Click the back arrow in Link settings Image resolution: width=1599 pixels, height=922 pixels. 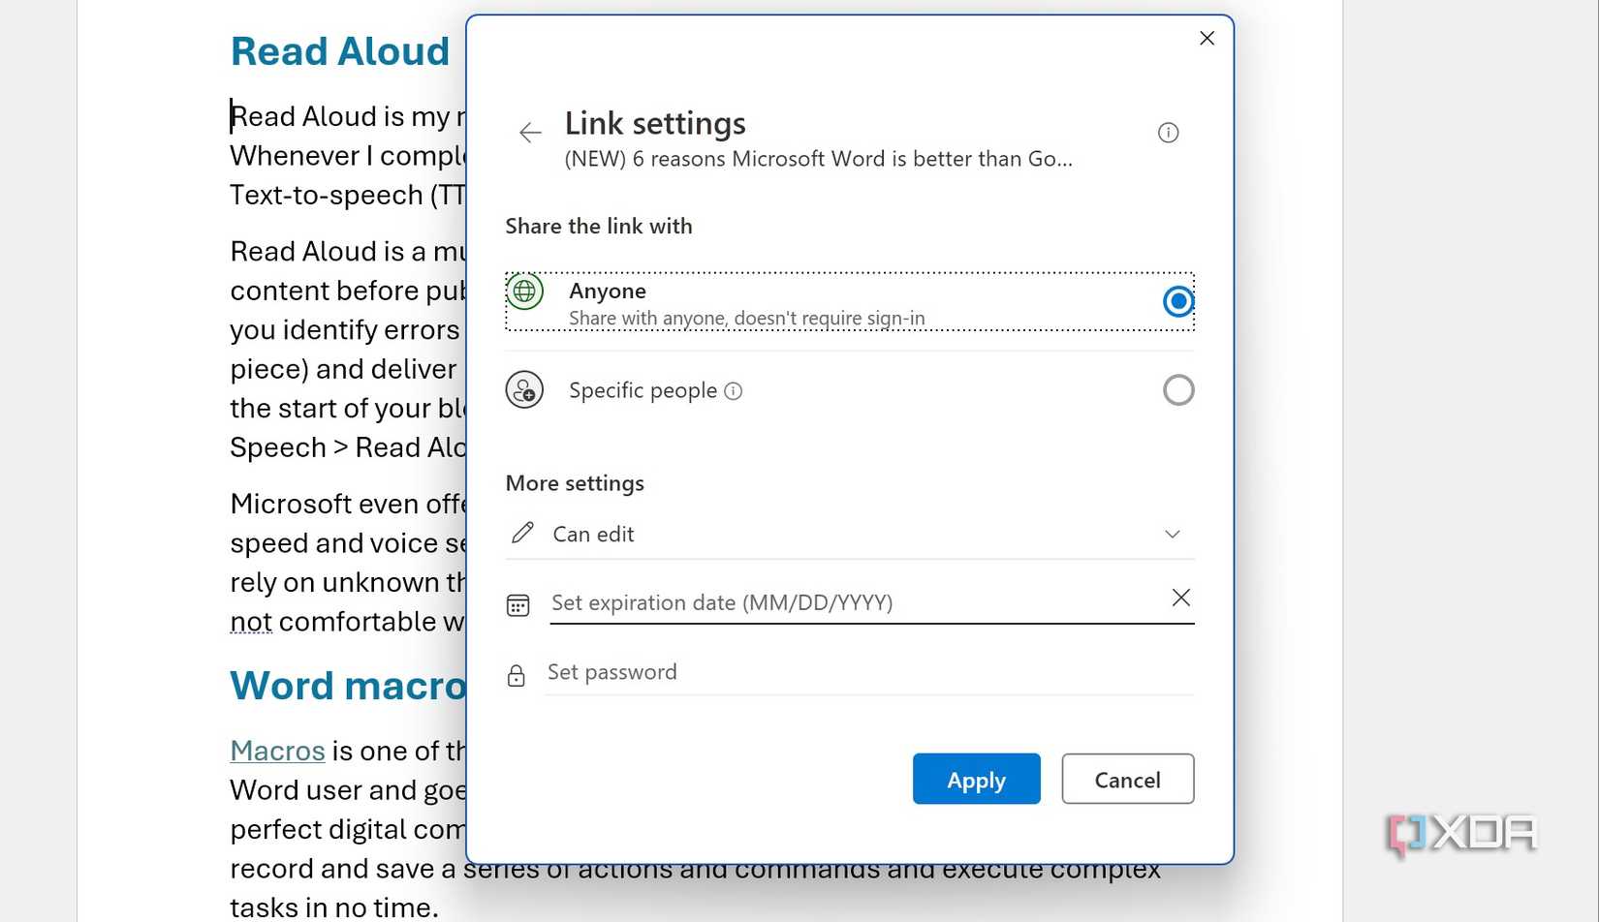[x=529, y=133]
